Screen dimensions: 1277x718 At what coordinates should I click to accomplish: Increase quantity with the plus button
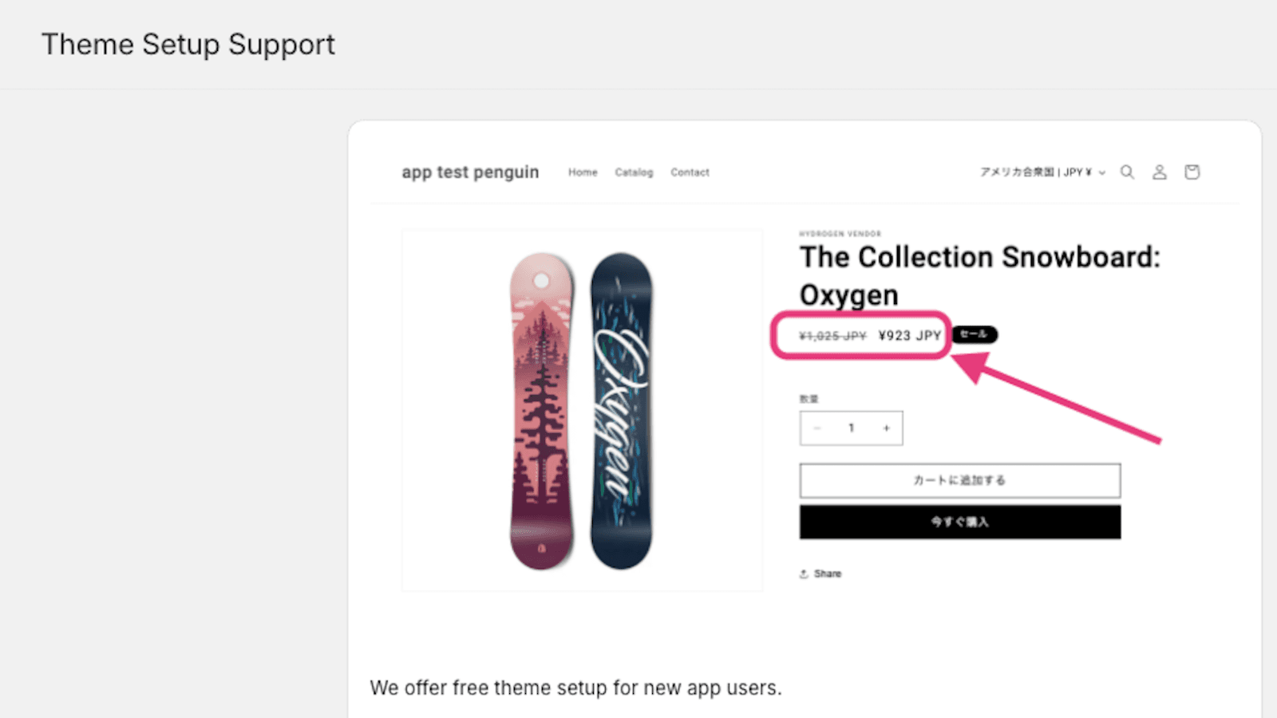[x=886, y=428]
